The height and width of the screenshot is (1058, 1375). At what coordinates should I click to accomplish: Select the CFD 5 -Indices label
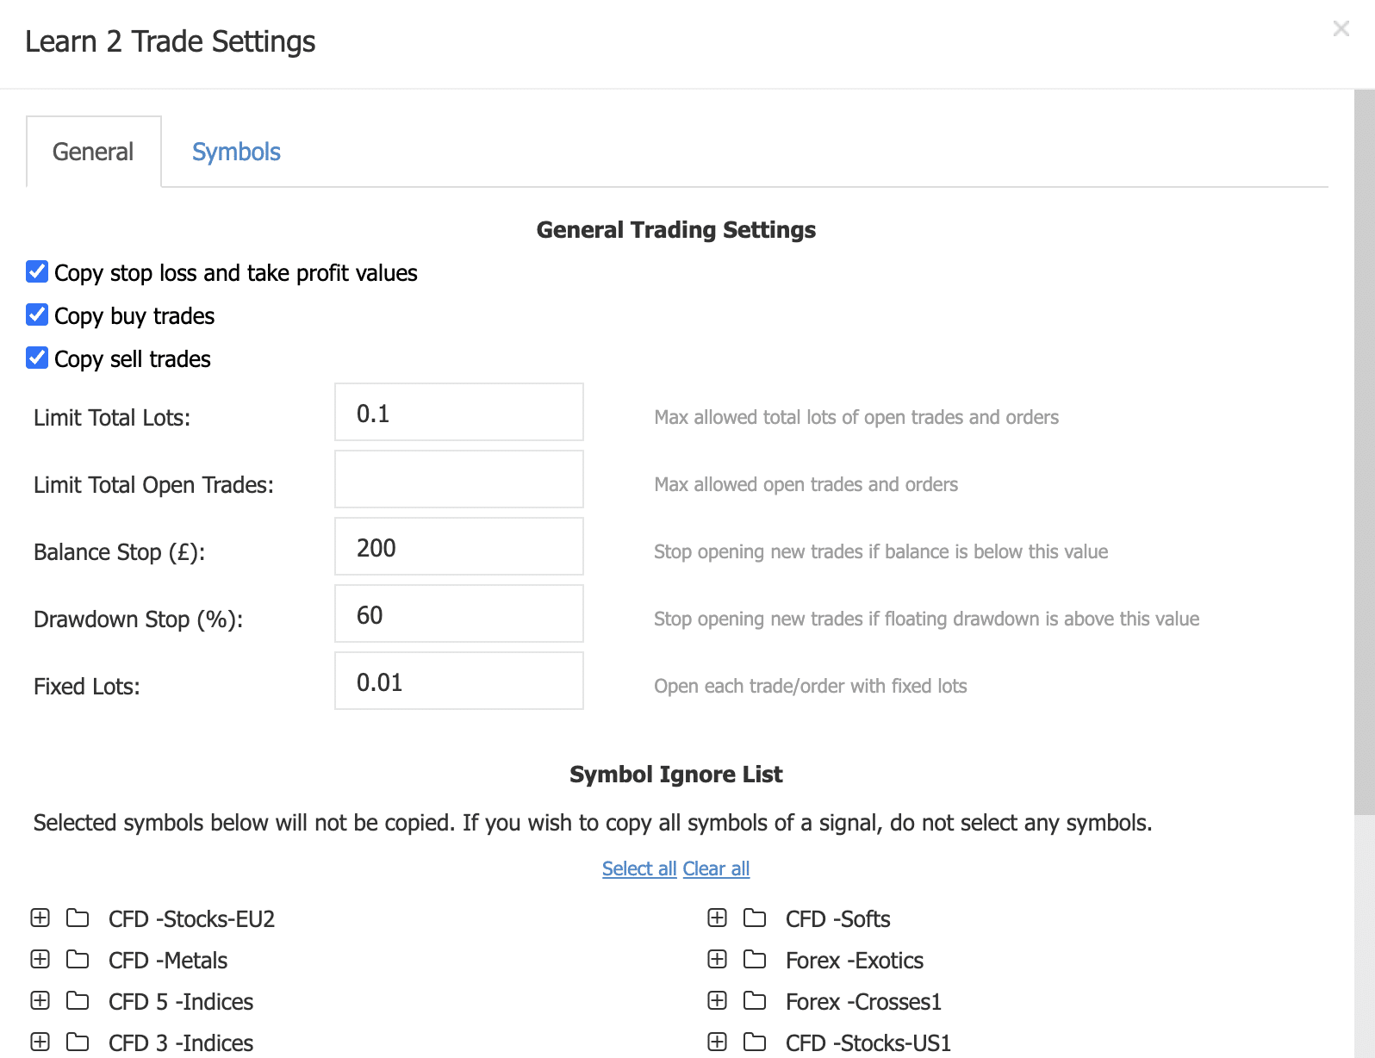click(181, 1002)
